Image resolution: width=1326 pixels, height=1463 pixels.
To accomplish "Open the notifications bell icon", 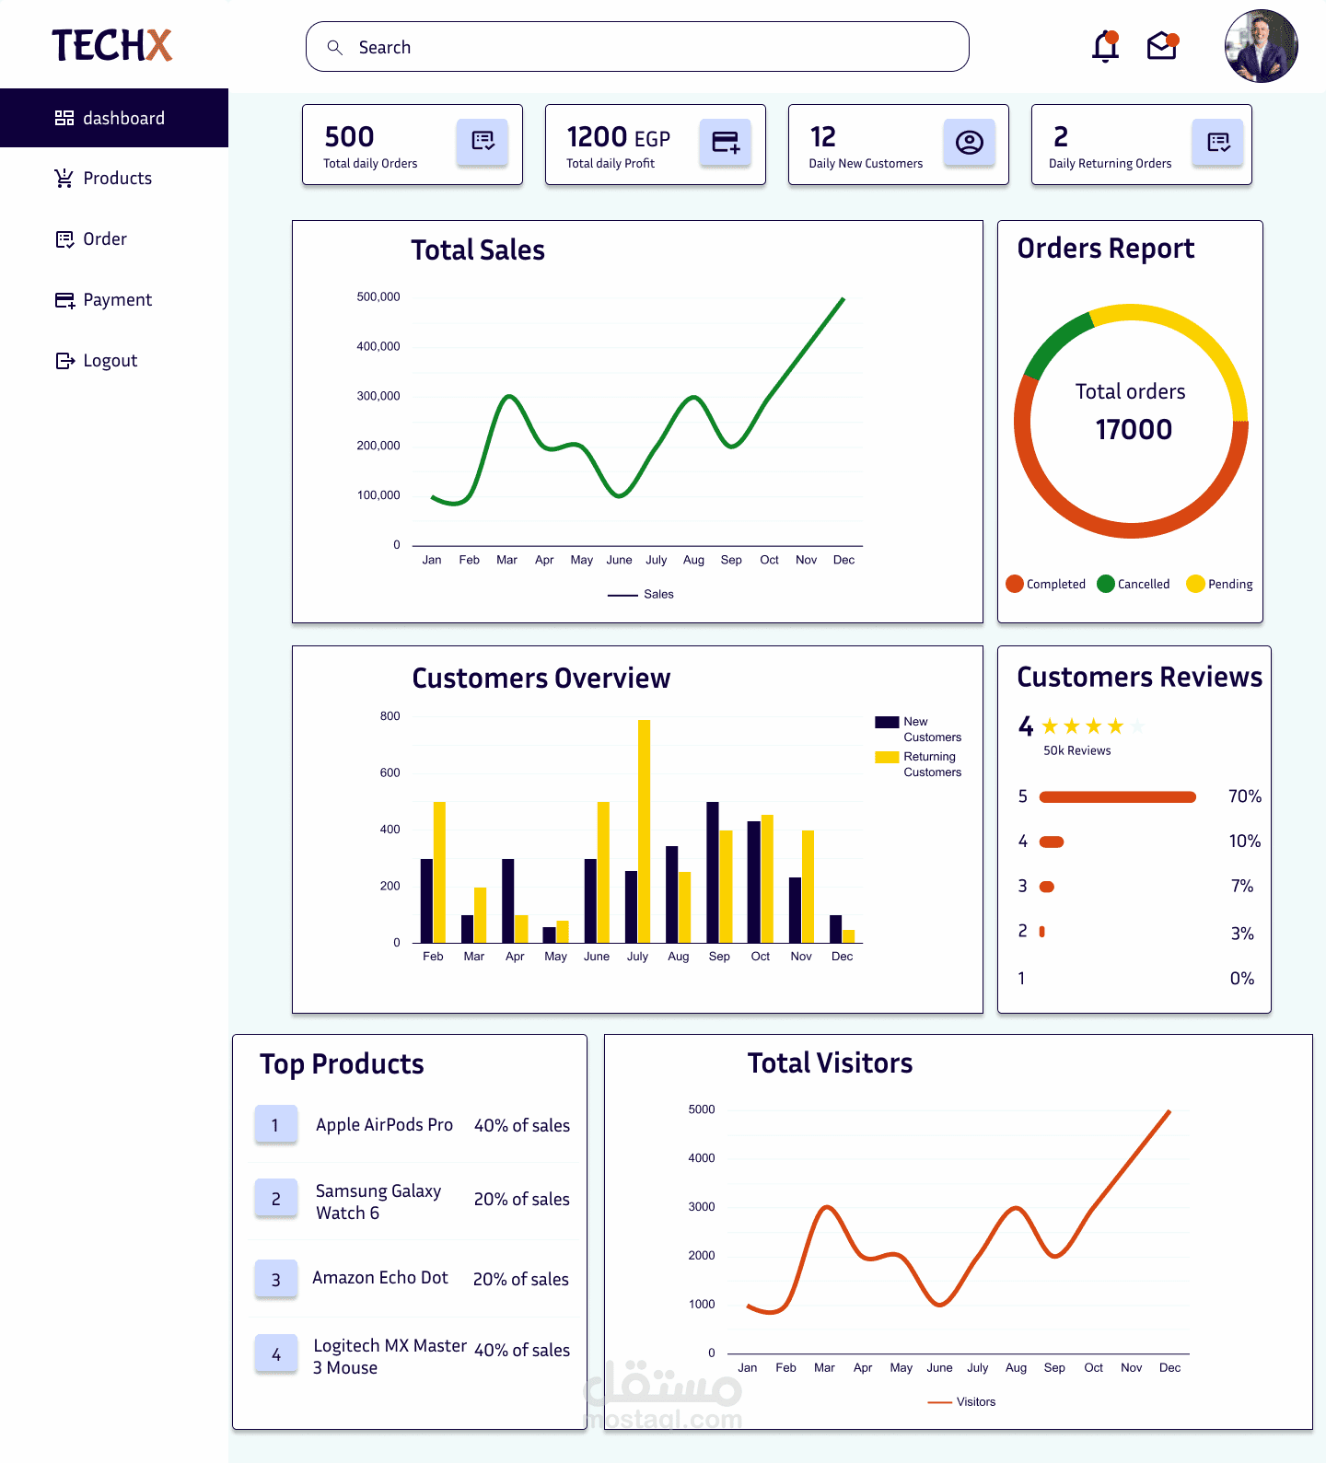I will coord(1105,46).
